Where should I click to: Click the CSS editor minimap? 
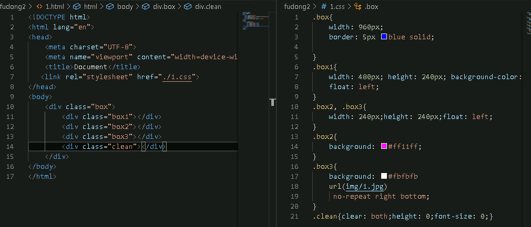[x=528, y=23]
